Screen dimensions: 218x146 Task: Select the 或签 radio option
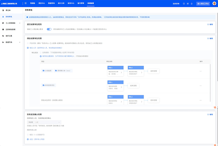(28, 135)
